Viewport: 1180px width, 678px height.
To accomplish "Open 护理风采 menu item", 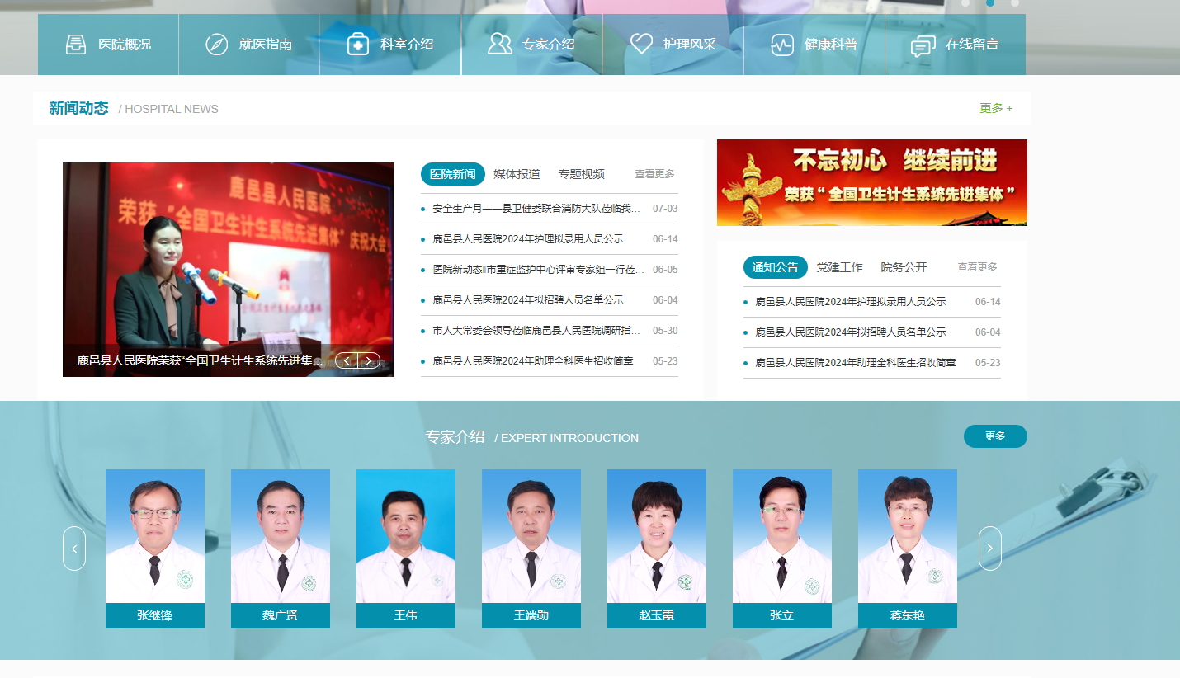I will (673, 45).
